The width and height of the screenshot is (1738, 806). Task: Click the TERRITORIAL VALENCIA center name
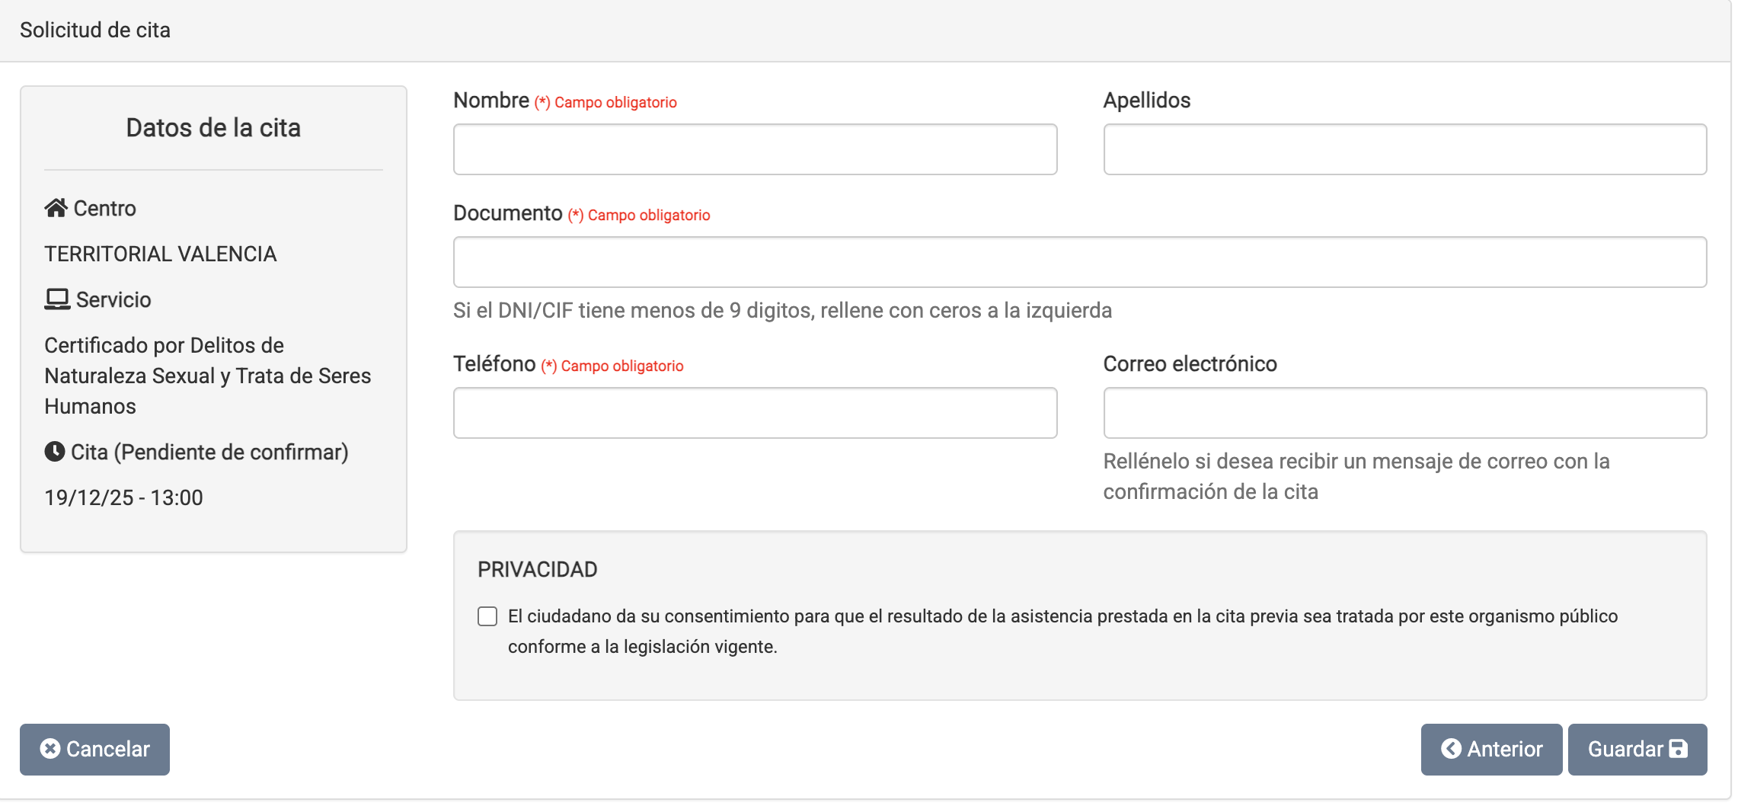click(161, 254)
